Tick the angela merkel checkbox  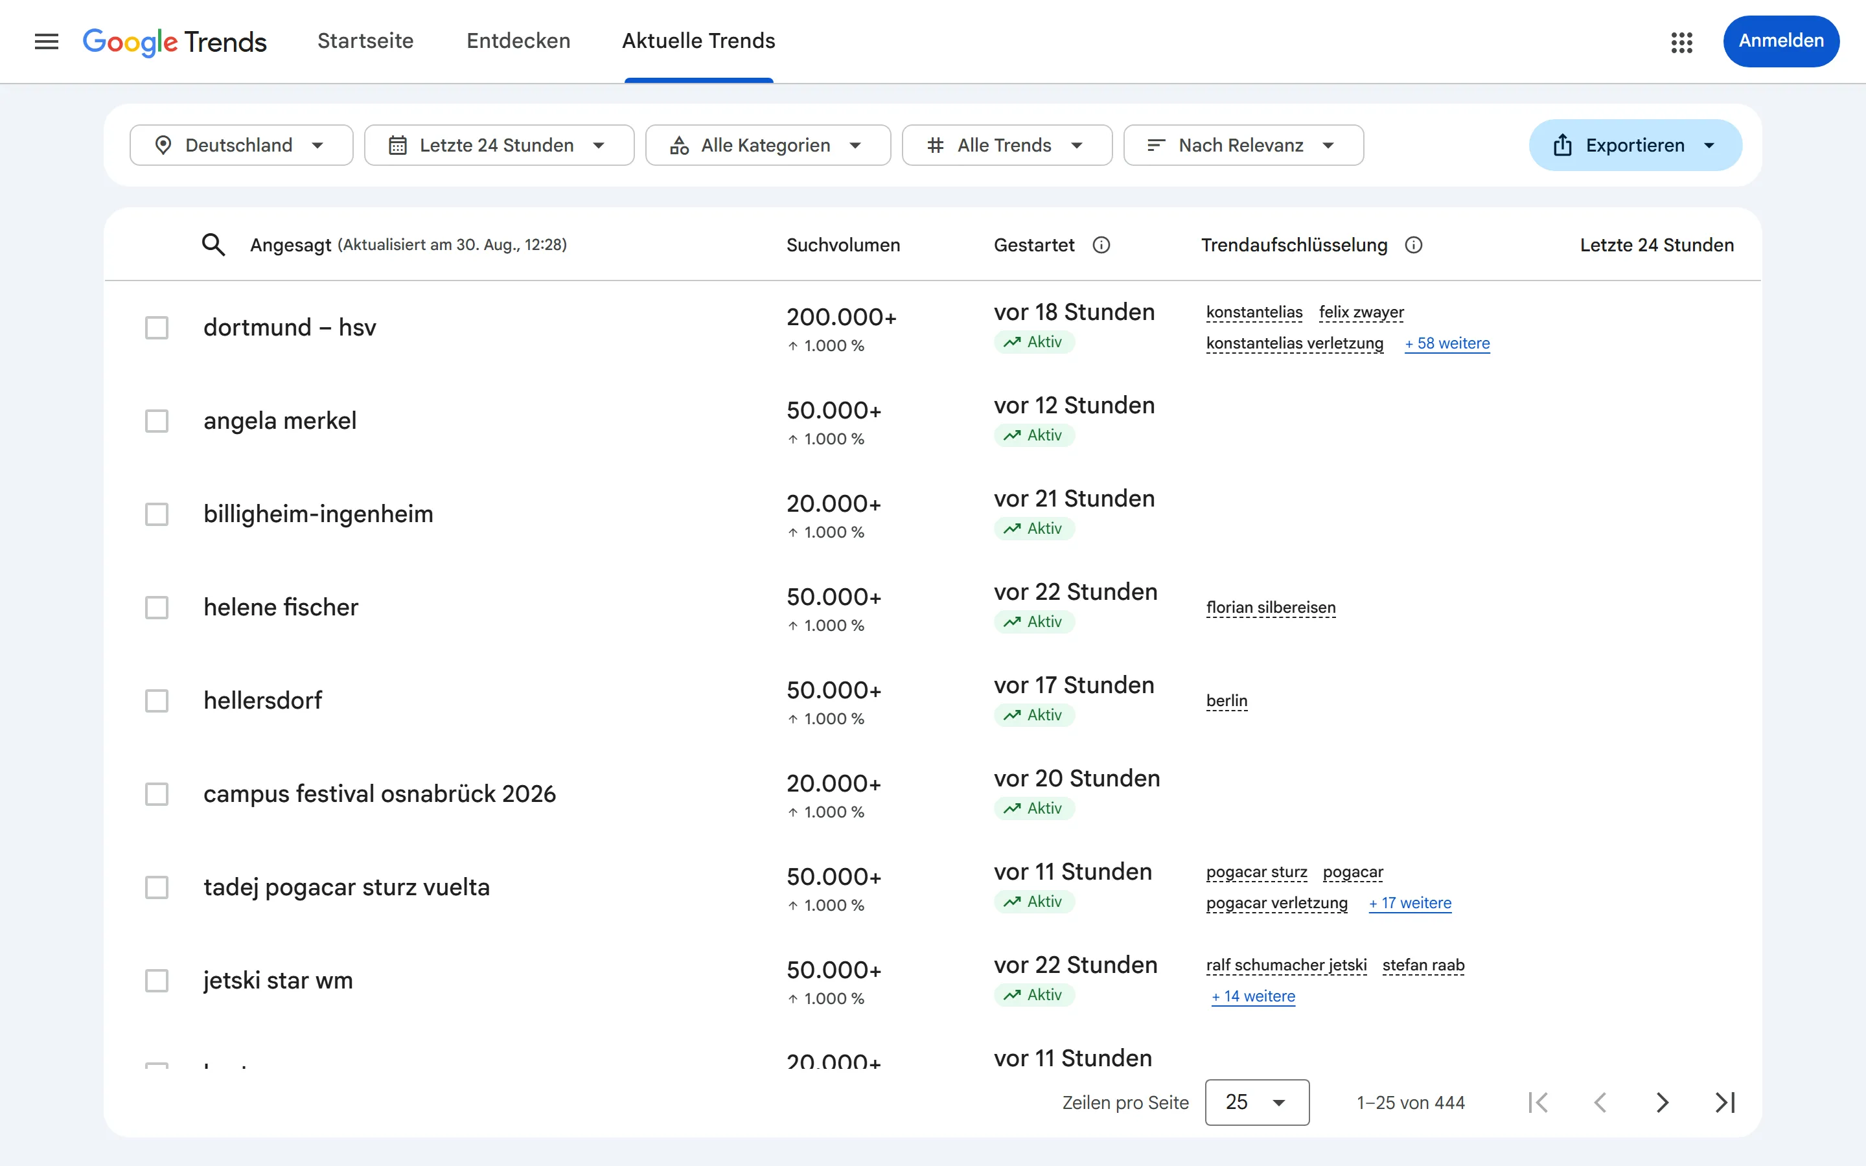coord(157,421)
